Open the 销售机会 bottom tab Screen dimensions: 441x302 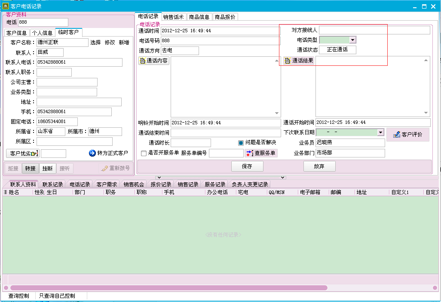134,185
